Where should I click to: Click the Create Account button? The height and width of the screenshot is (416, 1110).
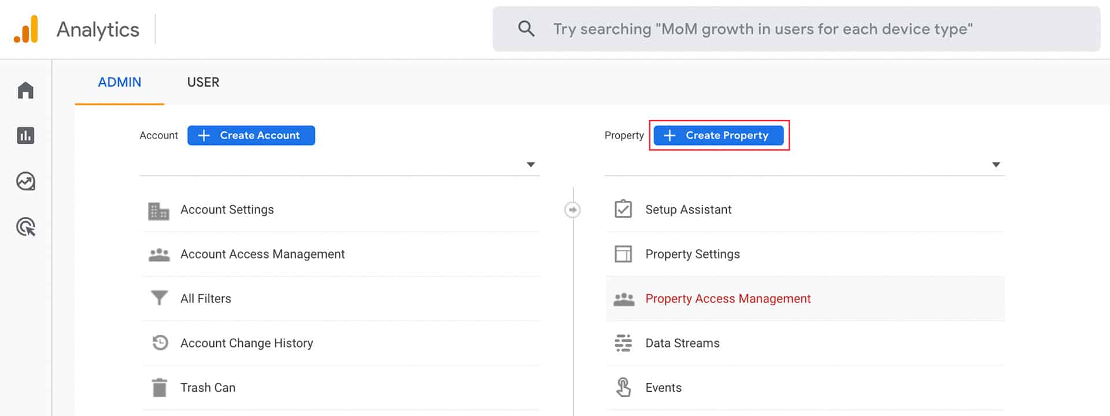click(251, 136)
